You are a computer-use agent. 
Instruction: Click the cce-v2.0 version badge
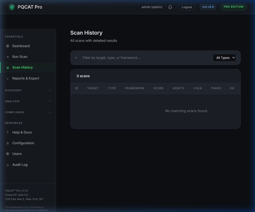pyautogui.click(x=208, y=7)
